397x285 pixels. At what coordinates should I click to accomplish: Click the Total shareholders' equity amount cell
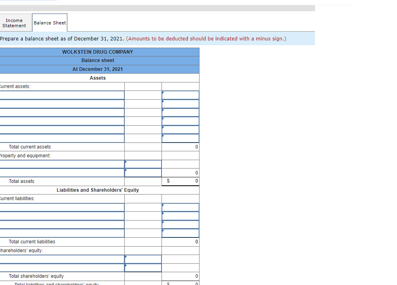[x=180, y=276]
